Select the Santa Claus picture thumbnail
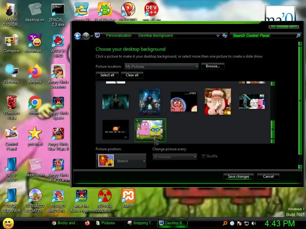Screen dimensions: 306x229 pos(218,102)
